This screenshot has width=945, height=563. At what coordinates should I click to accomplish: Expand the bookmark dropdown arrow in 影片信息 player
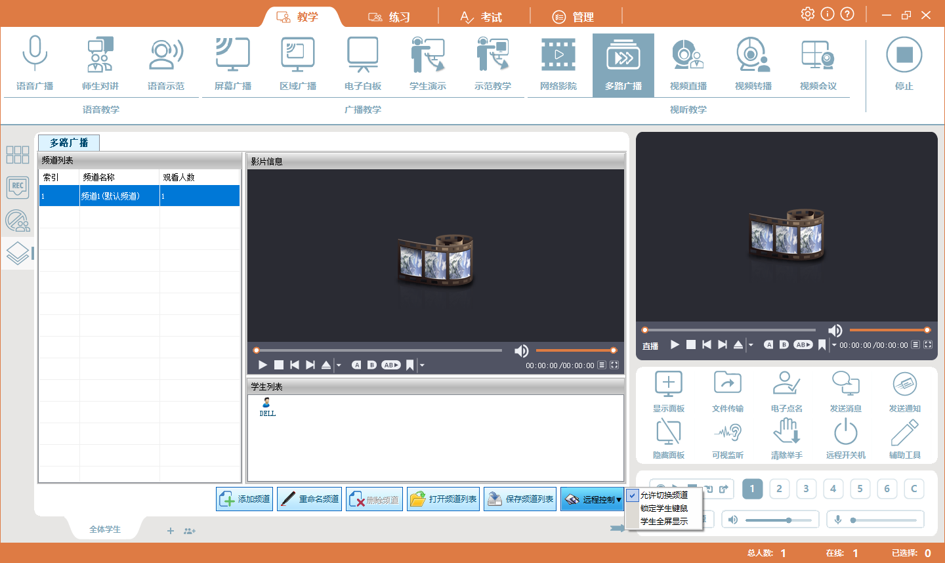(x=422, y=365)
